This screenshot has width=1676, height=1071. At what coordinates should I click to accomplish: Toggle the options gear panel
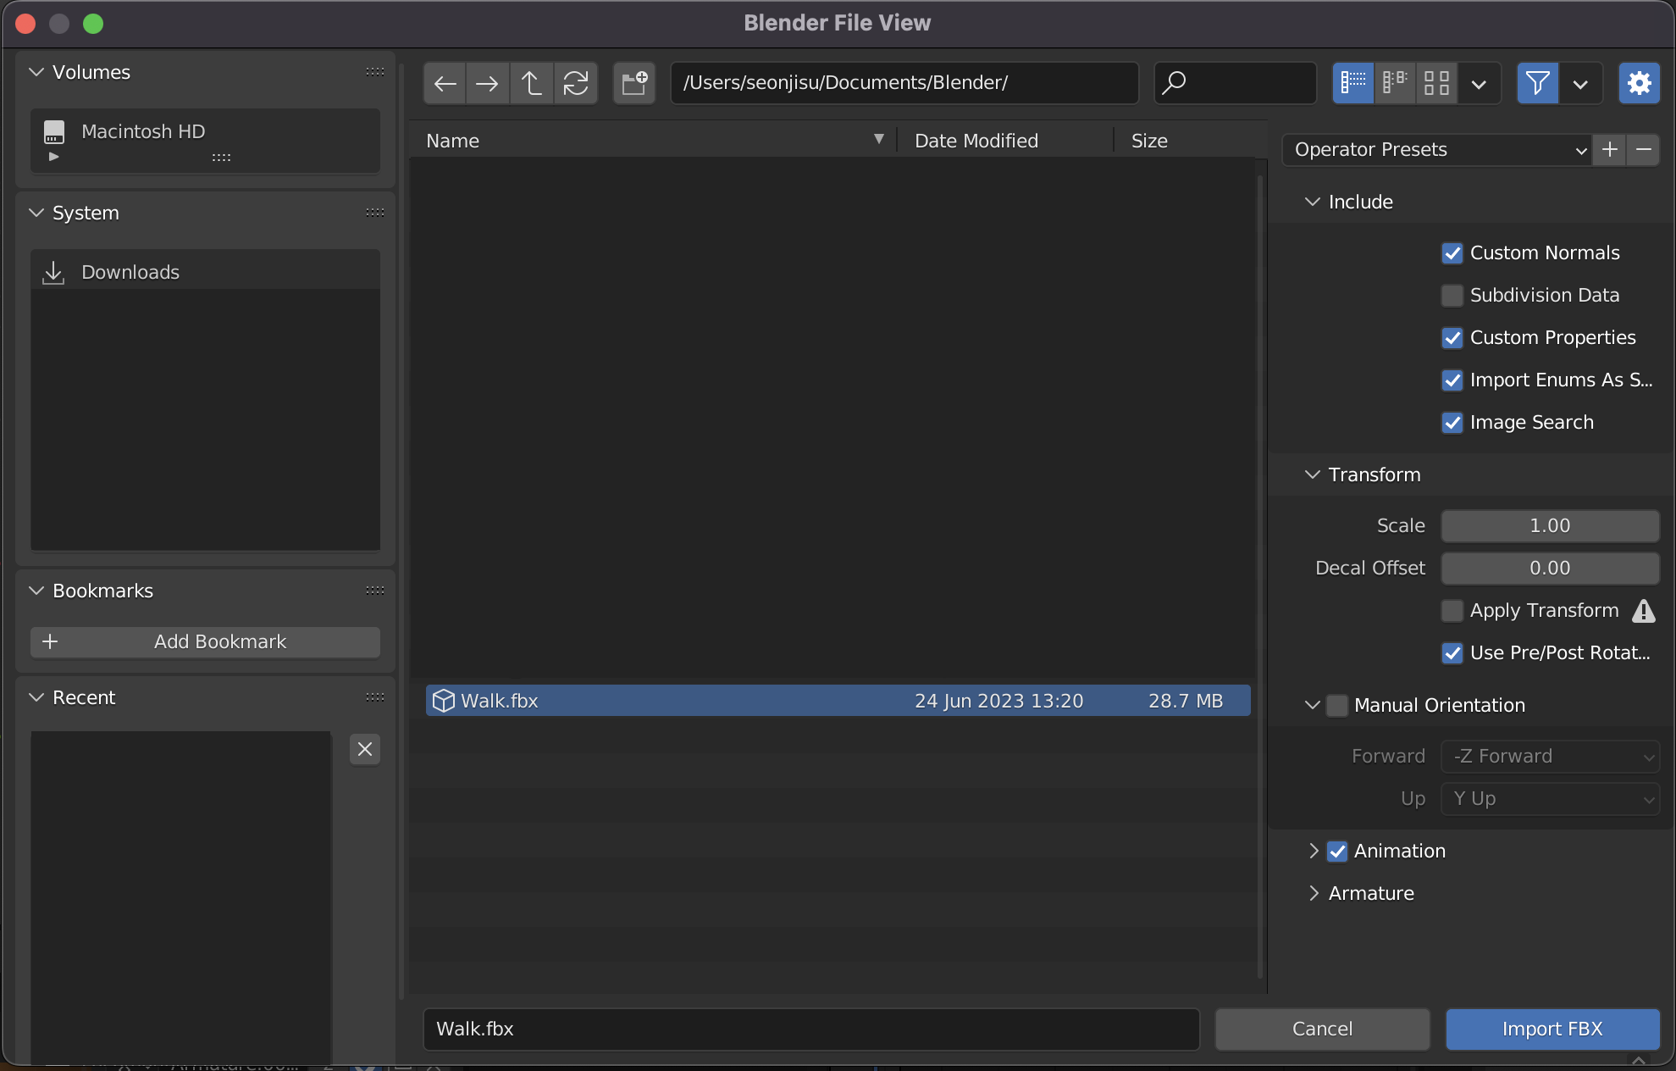(1639, 83)
